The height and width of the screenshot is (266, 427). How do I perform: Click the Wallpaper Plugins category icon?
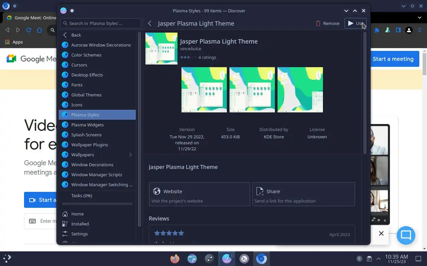[65, 145]
